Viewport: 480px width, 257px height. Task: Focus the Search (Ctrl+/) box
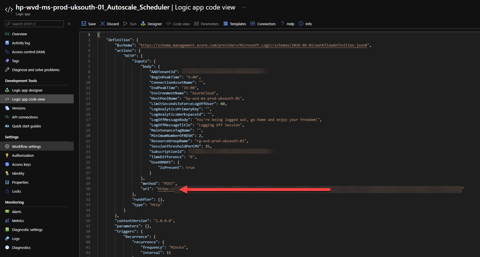pyautogui.click(x=34, y=24)
